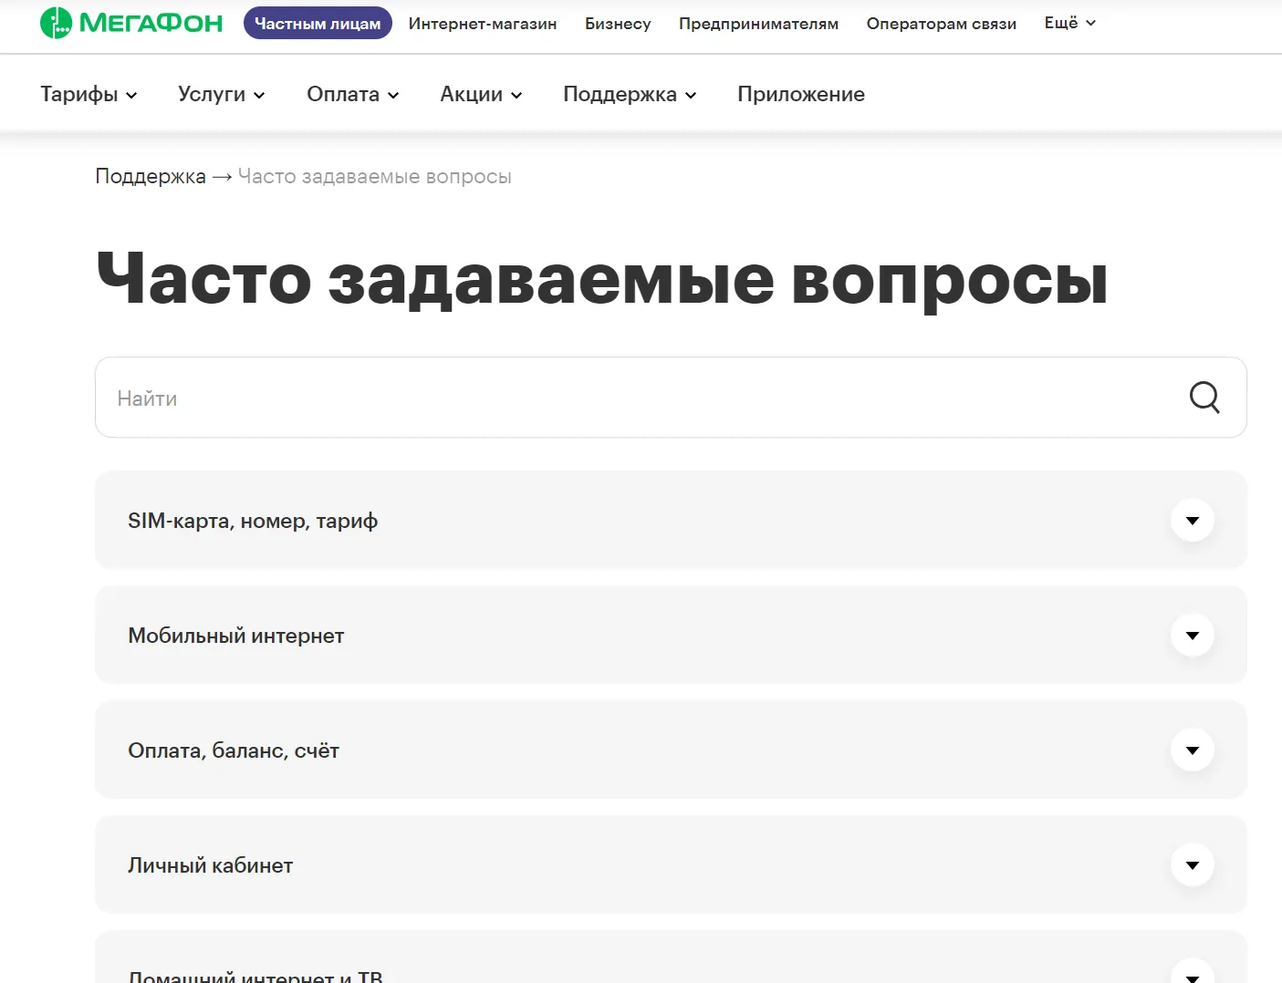1282x983 pixels.
Task: Expand the Оплата, баланс, счёт section arrow
Action: [1192, 750]
